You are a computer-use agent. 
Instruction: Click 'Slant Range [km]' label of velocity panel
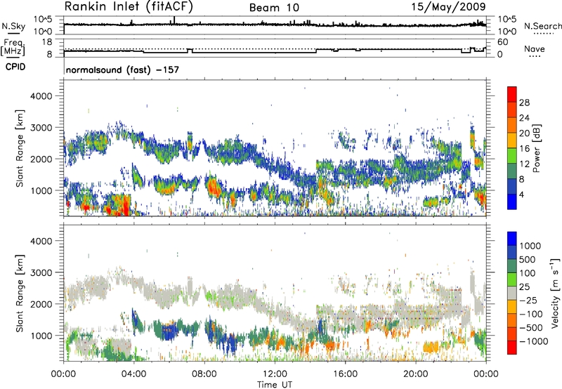click(x=20, y=293)
